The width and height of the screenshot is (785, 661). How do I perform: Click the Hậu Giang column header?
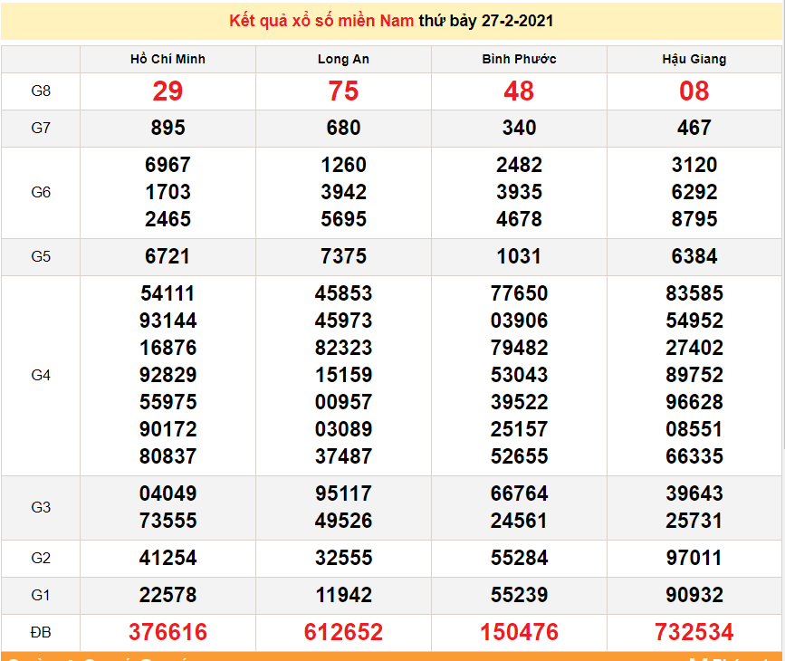(x=694, y=59)
